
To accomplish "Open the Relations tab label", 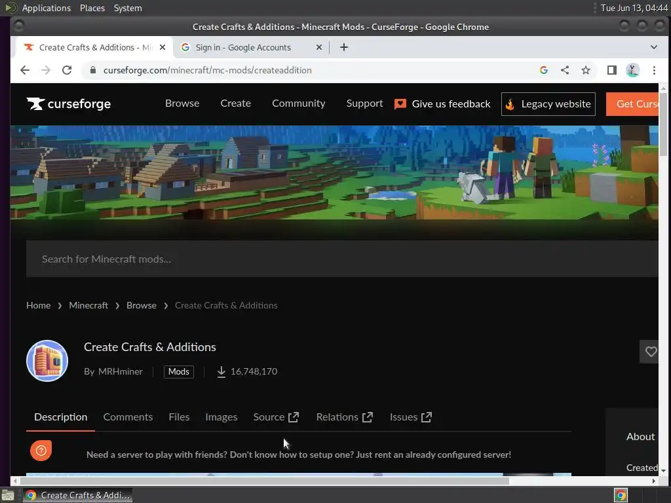I will [337, 417].
